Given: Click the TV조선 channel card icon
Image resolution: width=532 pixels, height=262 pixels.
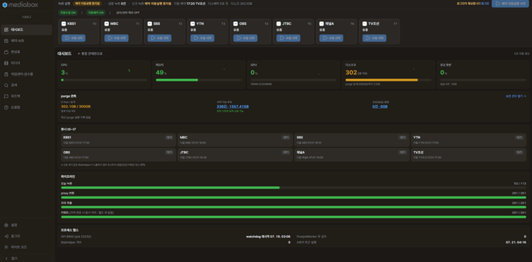Looking at the screenshot, I should click(x=365, y=24).
